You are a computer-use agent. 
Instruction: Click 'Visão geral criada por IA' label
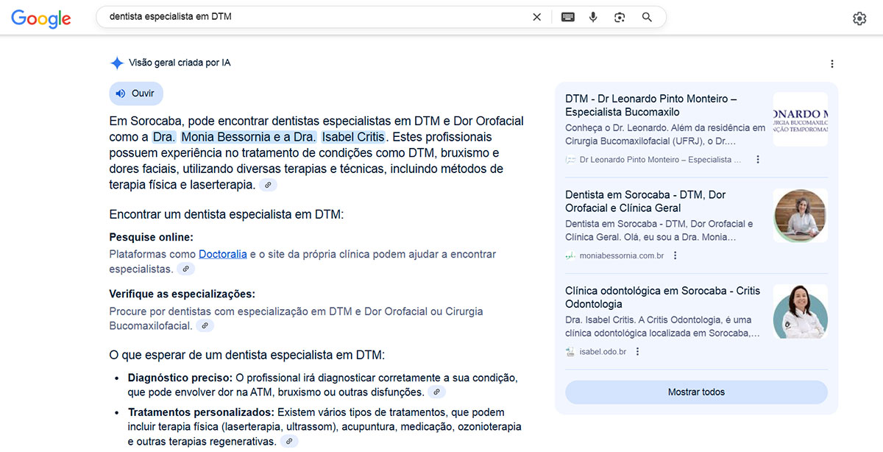point(180,63)
